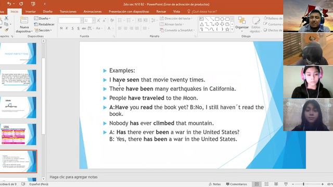Select the text box shape icon

point(201,19)
